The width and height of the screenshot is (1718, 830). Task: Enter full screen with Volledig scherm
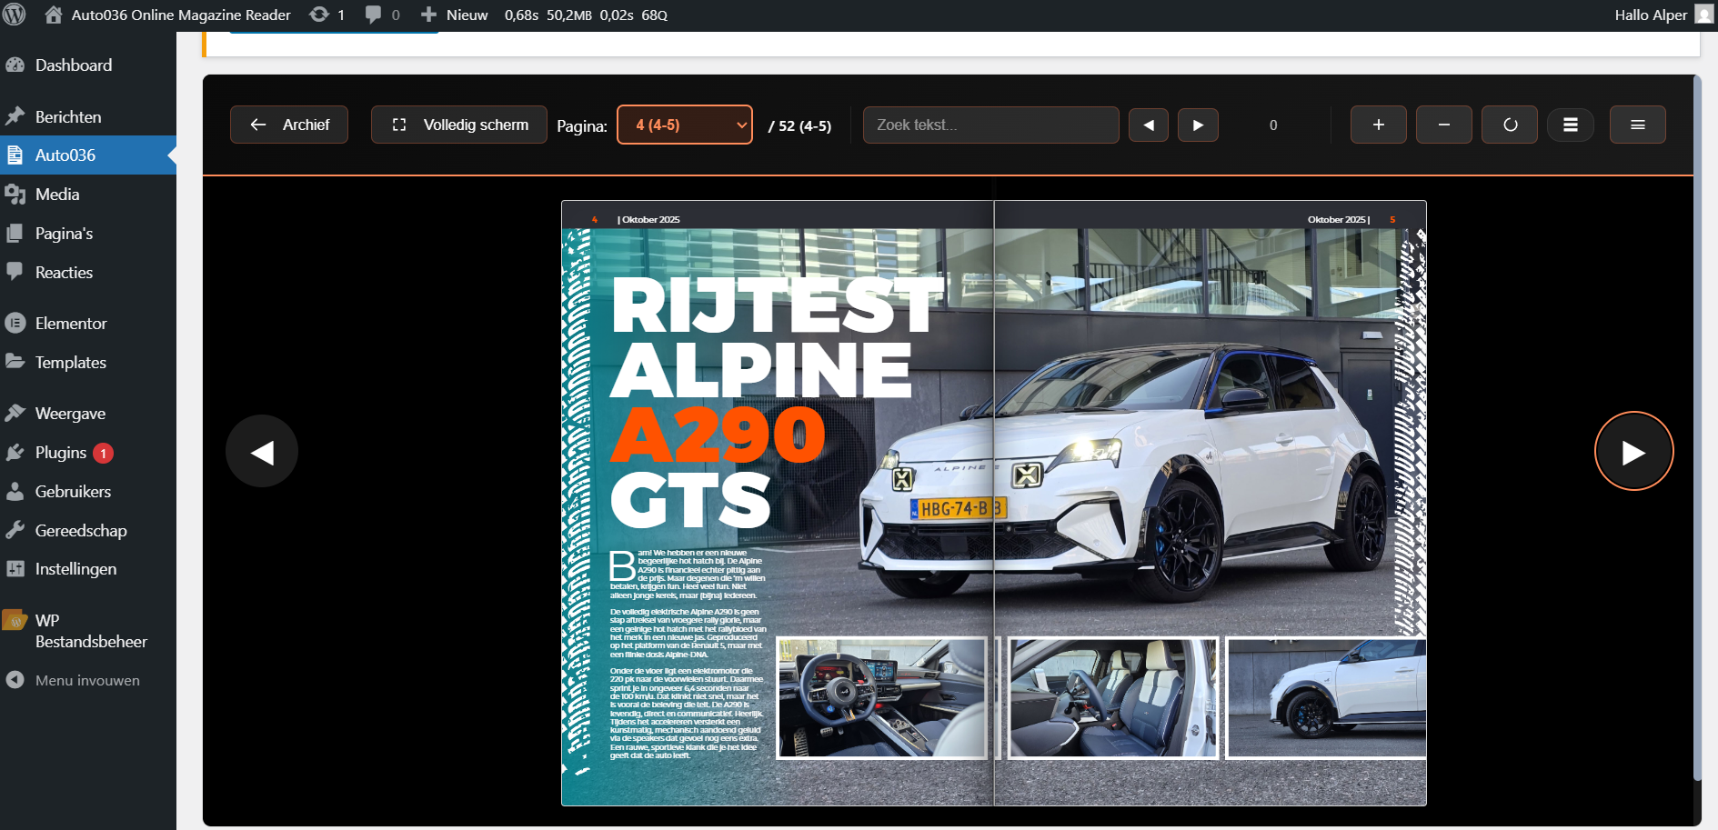point(459,125)
